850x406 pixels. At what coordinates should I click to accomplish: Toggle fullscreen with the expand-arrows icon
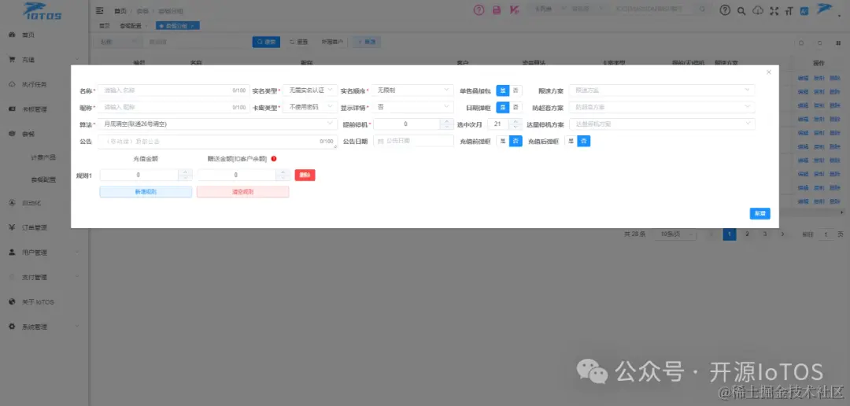click(x=774, y=10)
